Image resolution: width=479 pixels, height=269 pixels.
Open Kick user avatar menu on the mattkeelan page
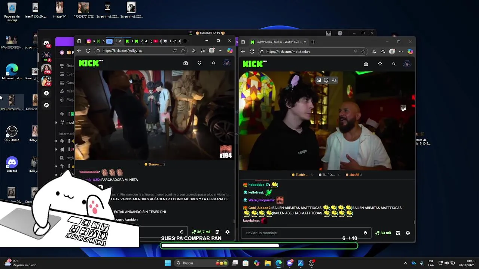(407, 64)
